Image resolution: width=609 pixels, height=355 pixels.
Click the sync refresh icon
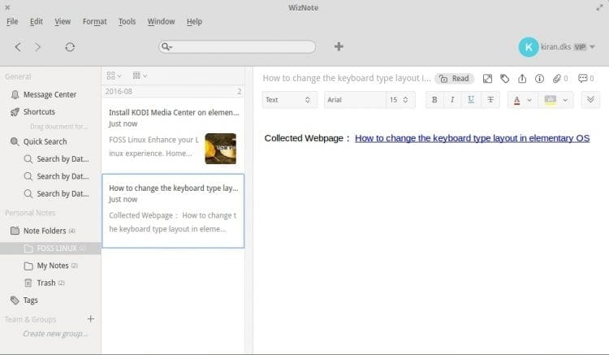point(70,47)
